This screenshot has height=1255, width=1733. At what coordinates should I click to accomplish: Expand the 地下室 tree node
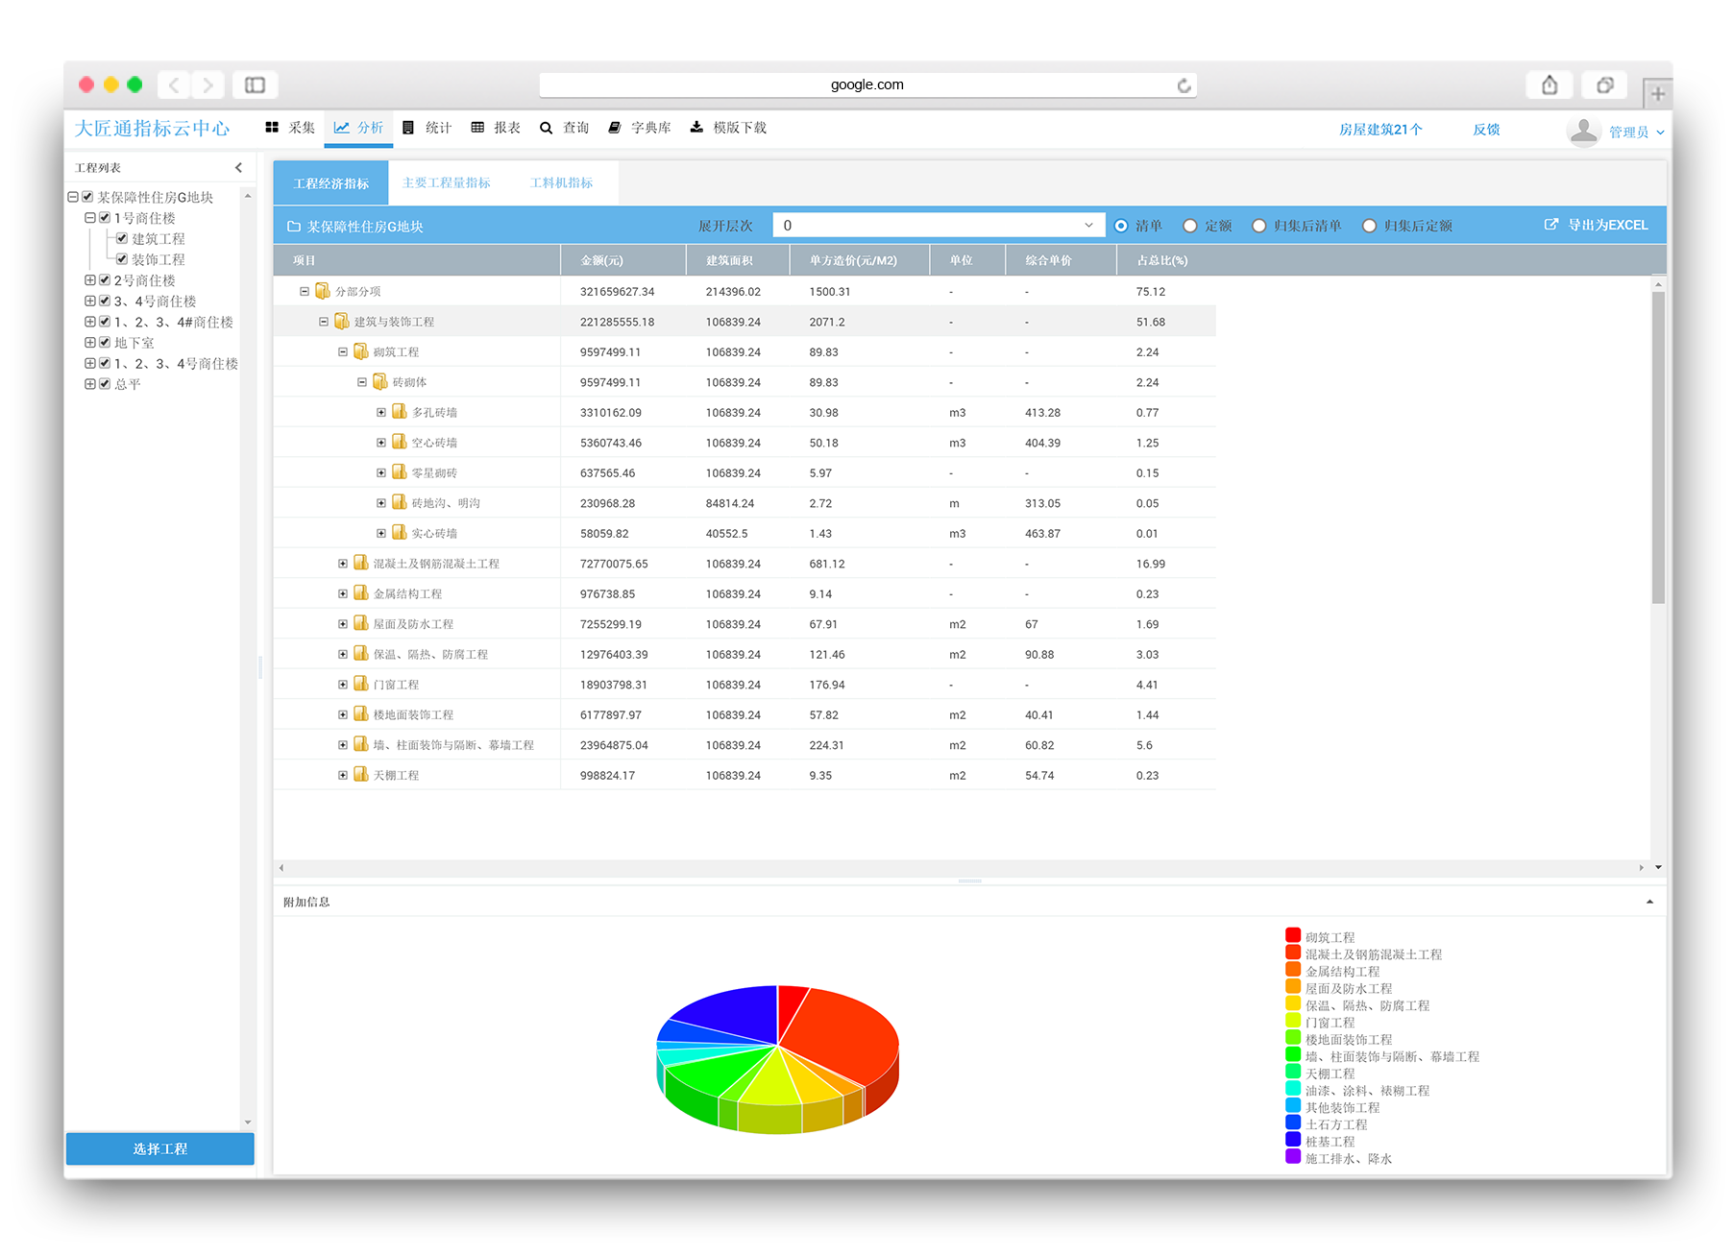click(x=90, y=343)
